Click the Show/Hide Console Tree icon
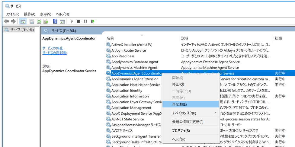The image size is (295, 147). tap(23, 21)
